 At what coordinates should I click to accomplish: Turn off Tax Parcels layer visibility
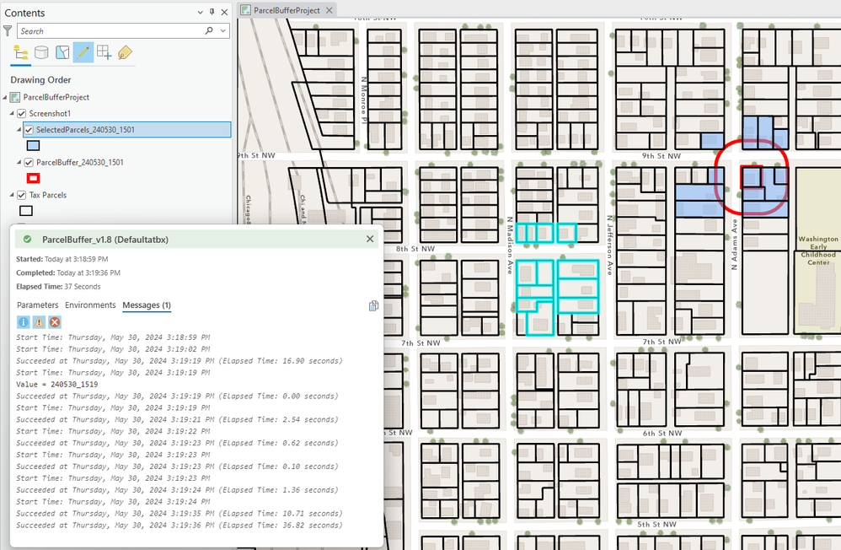pos(22,195)
